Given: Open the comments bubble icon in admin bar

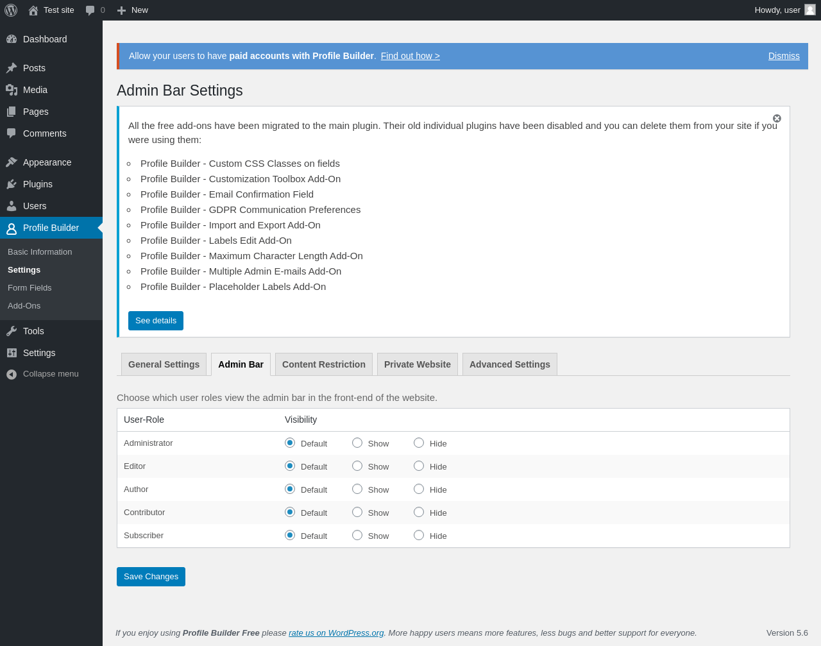Looking at the screenshot, I should tap(90, 10).
